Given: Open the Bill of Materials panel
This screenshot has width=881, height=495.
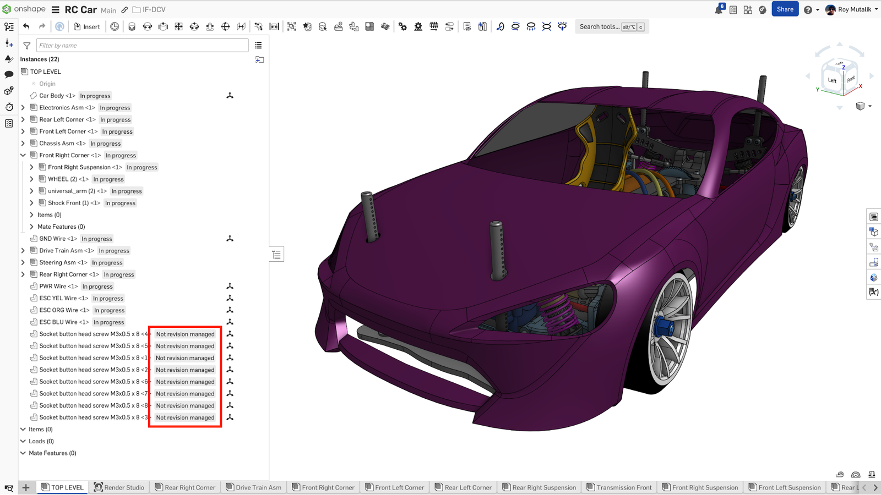Looking at the screenshot, I should point(874,217).
